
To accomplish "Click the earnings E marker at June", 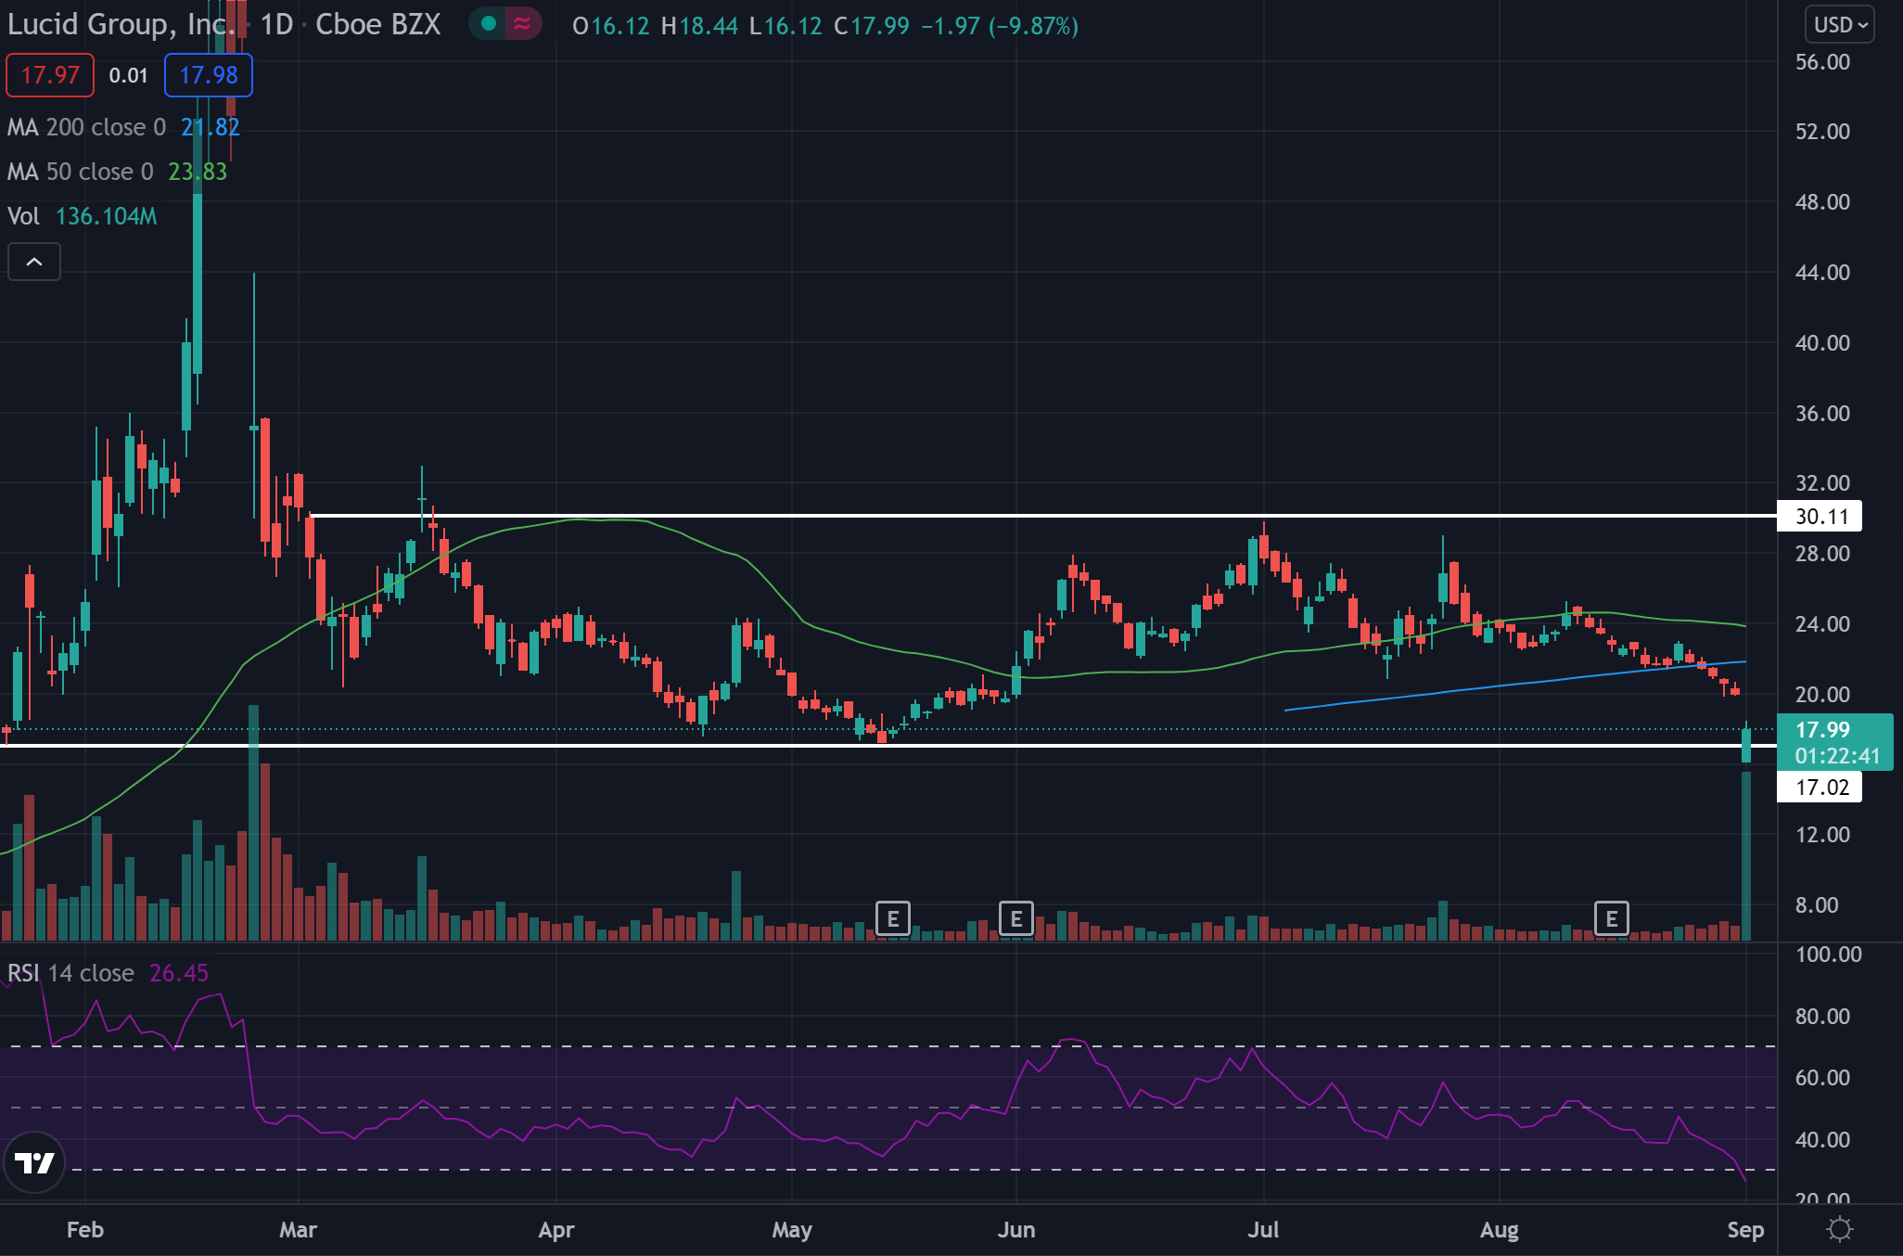I will pos(1016,918).
